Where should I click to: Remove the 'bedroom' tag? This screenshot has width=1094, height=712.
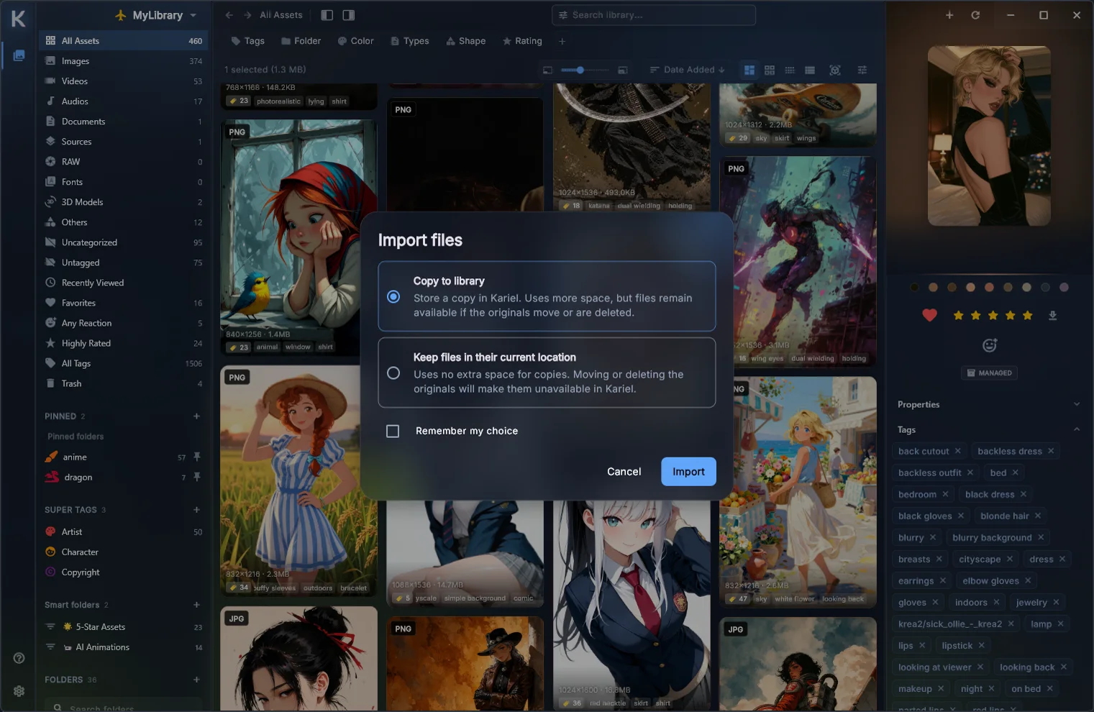coord(945,494)
